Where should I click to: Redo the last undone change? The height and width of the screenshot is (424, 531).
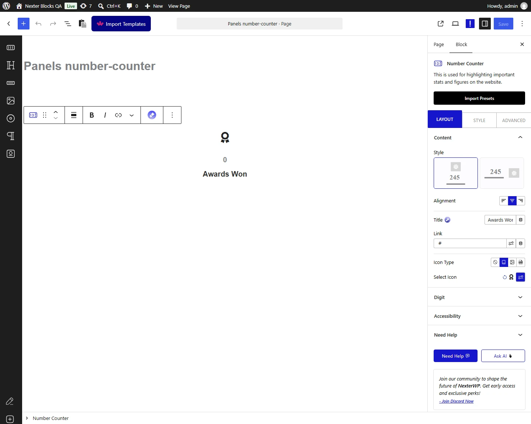coord(53,24)
